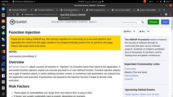Viewport: 173px width, 97px height.
Task: Open the Show Applications grid
Action: (x=3, y=94)
